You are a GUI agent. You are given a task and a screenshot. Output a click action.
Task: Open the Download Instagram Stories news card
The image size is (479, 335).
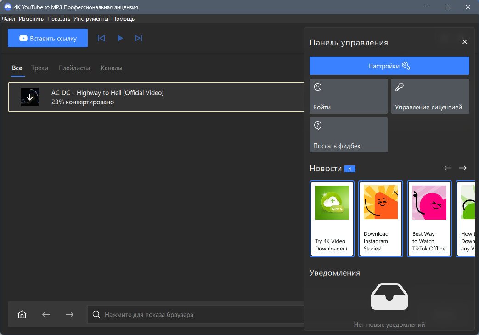(381, 219)
